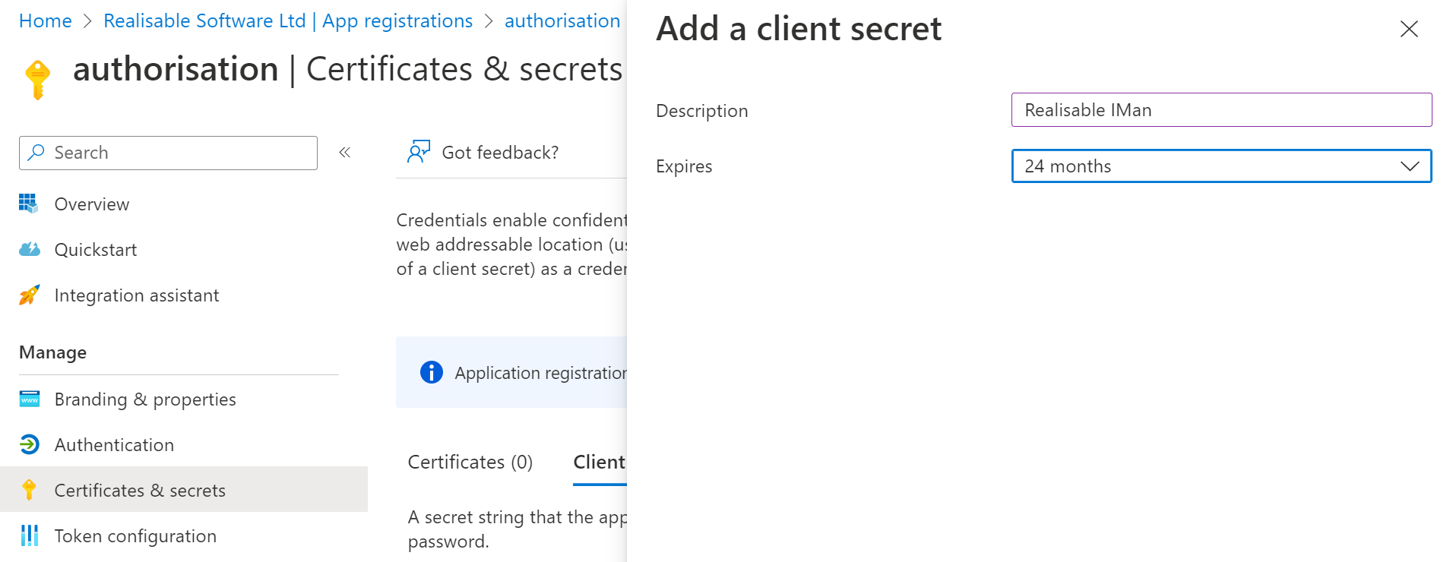Click the Token configuration bars icon
1453x562 pixels.
(29, 535)
